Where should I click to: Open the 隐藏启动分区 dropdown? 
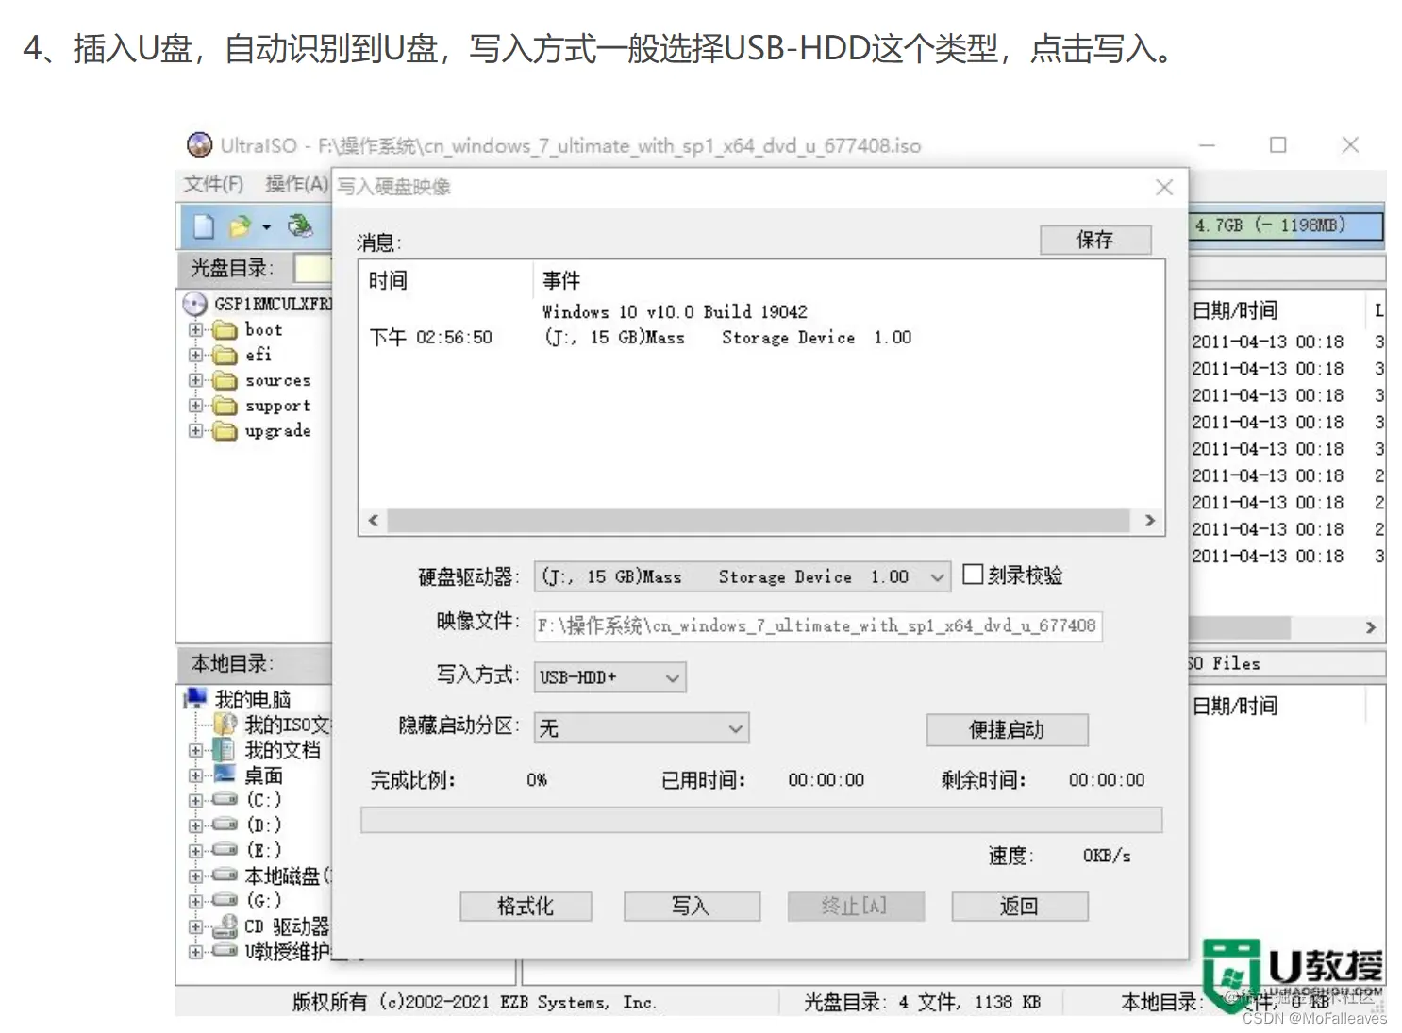click(736, 728)
